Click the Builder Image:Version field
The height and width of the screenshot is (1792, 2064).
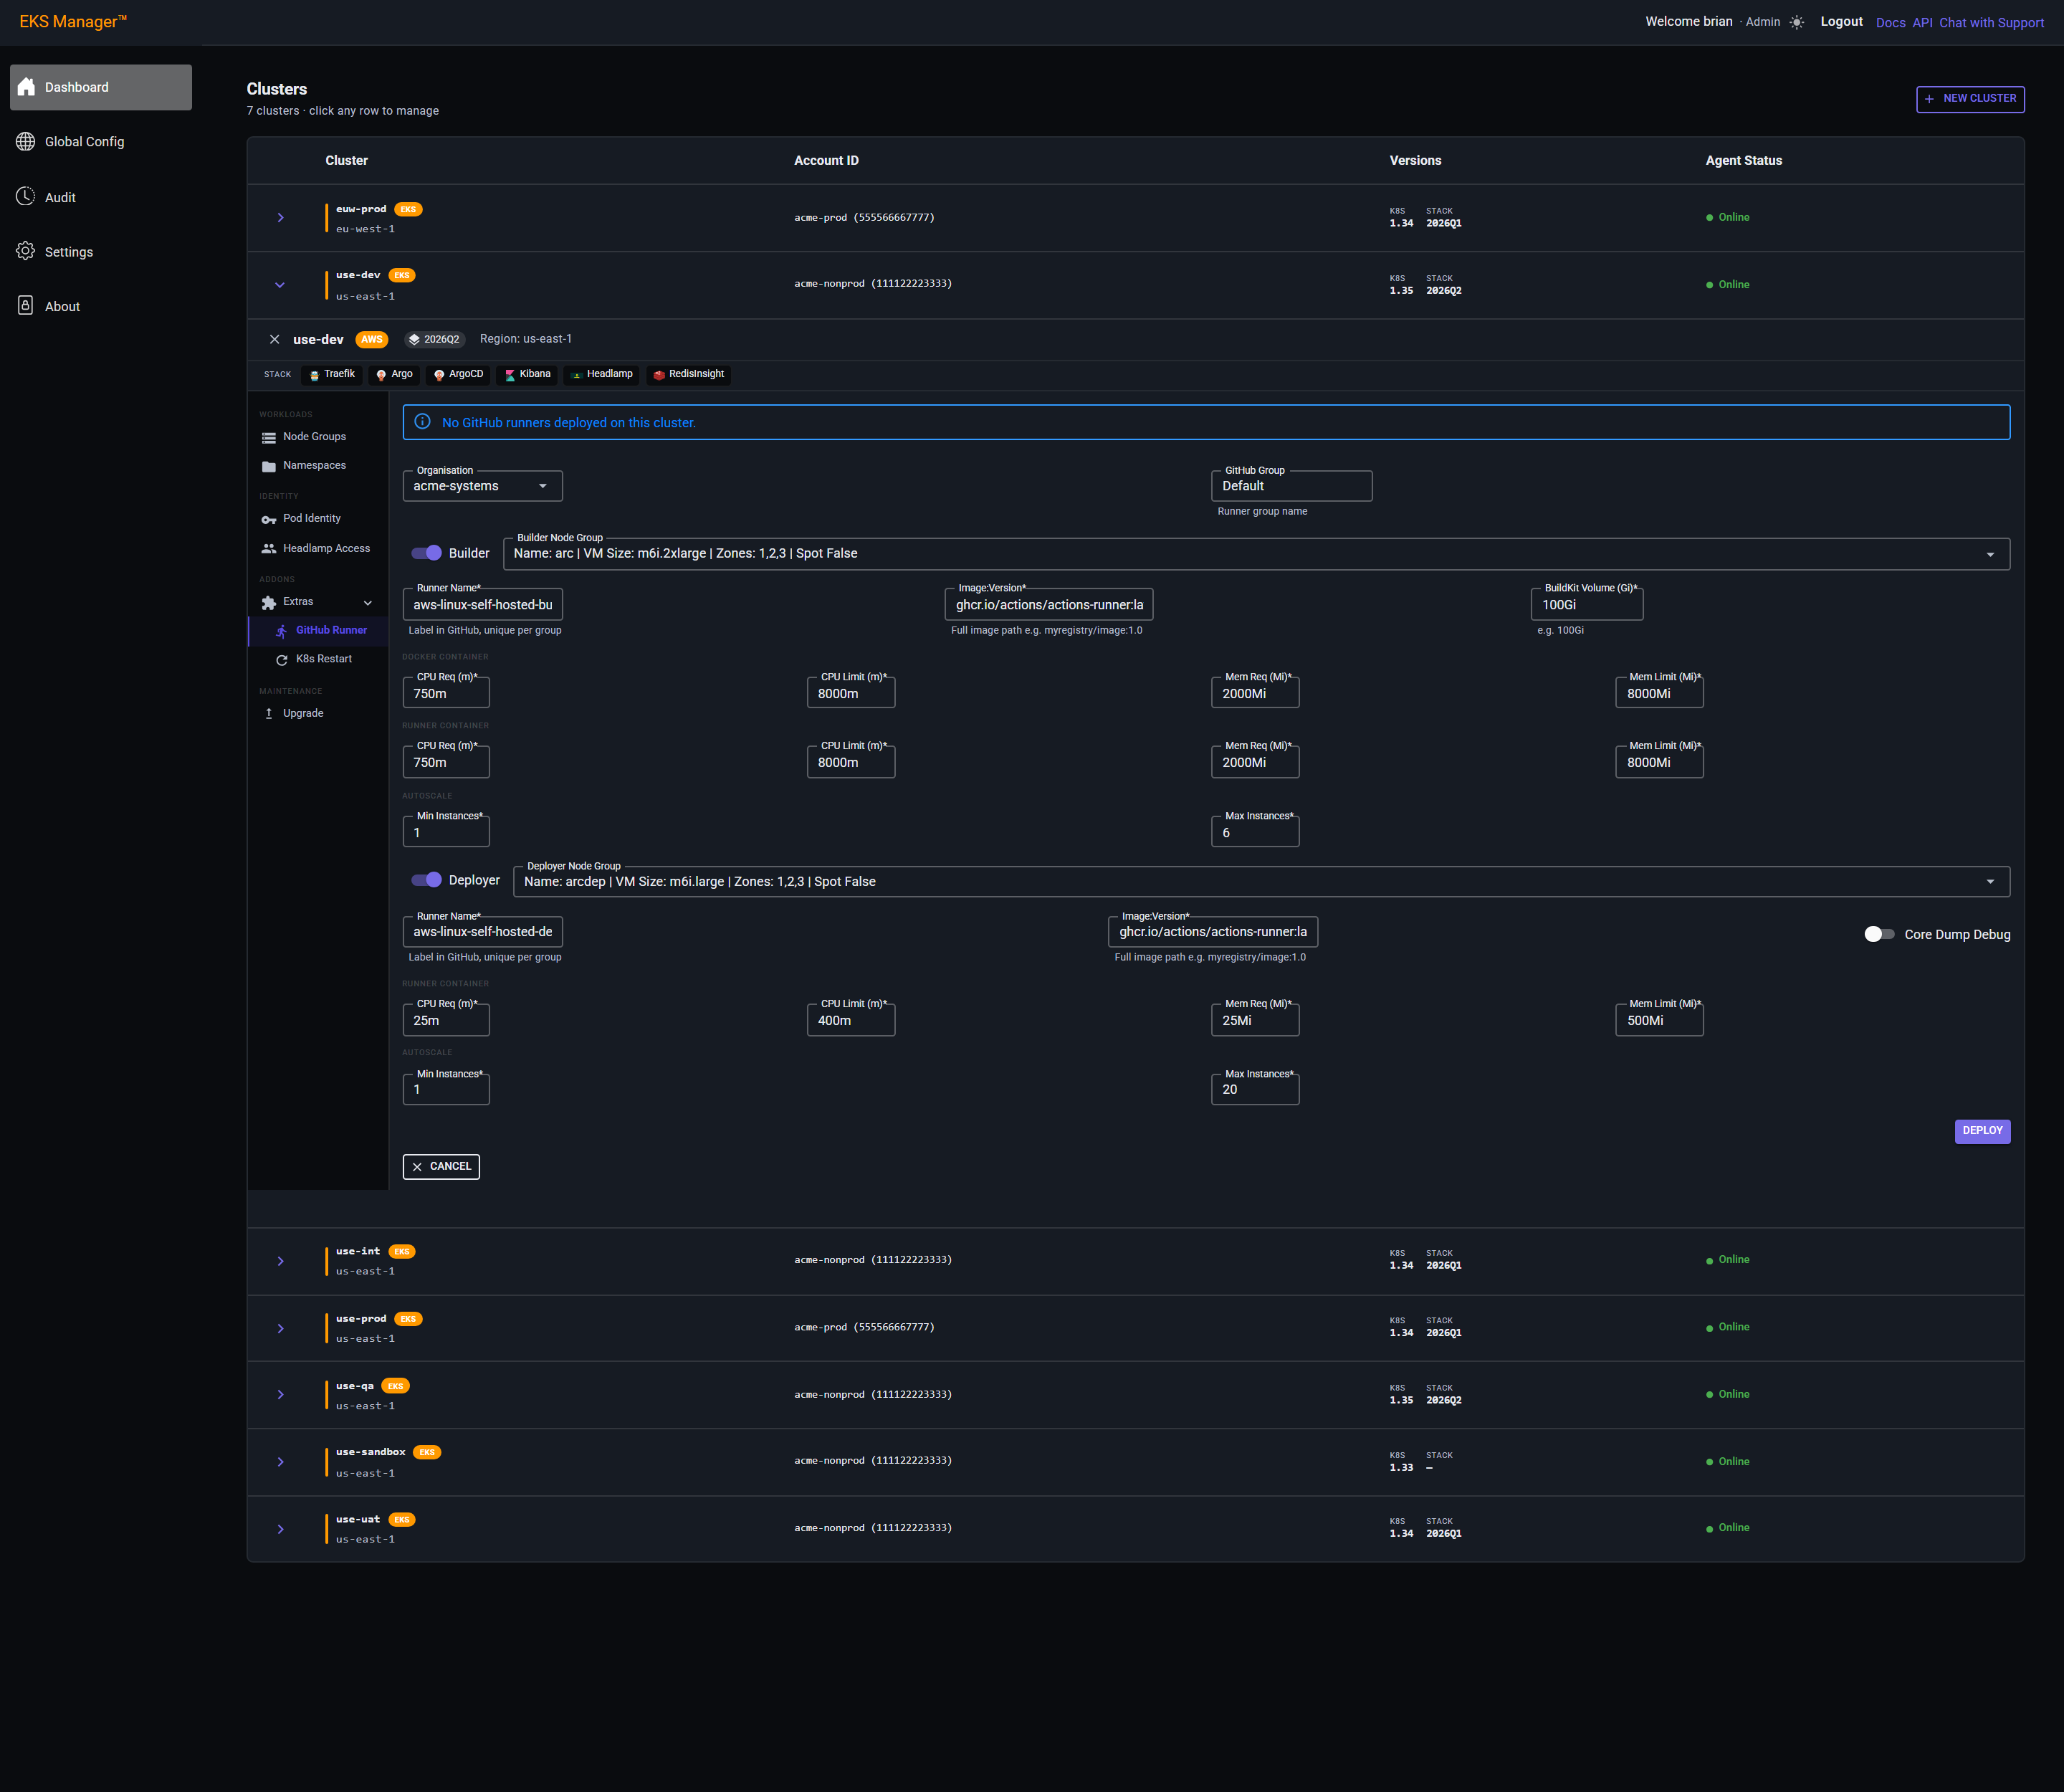[1049, 605]
